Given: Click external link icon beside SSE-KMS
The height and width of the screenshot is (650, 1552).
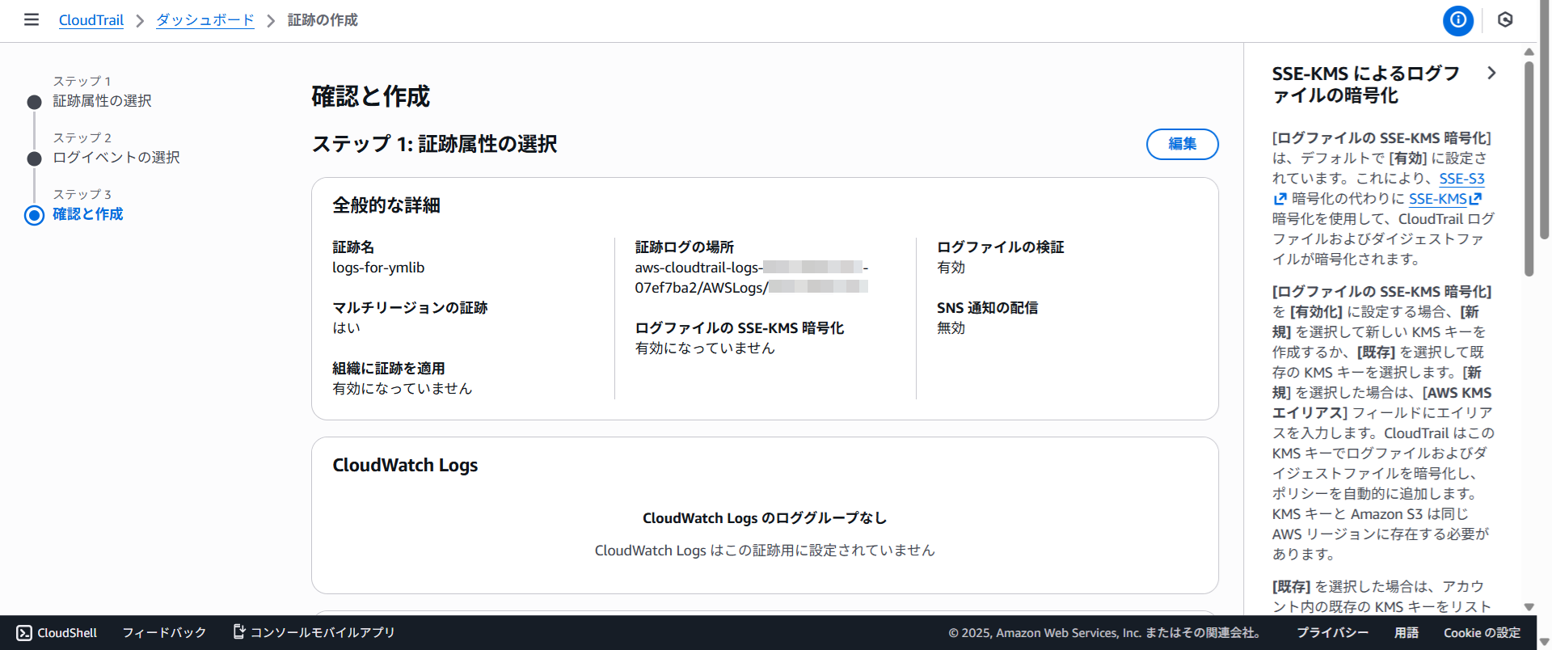Looking at the screenshot, I should click(x=1475, y=199).
